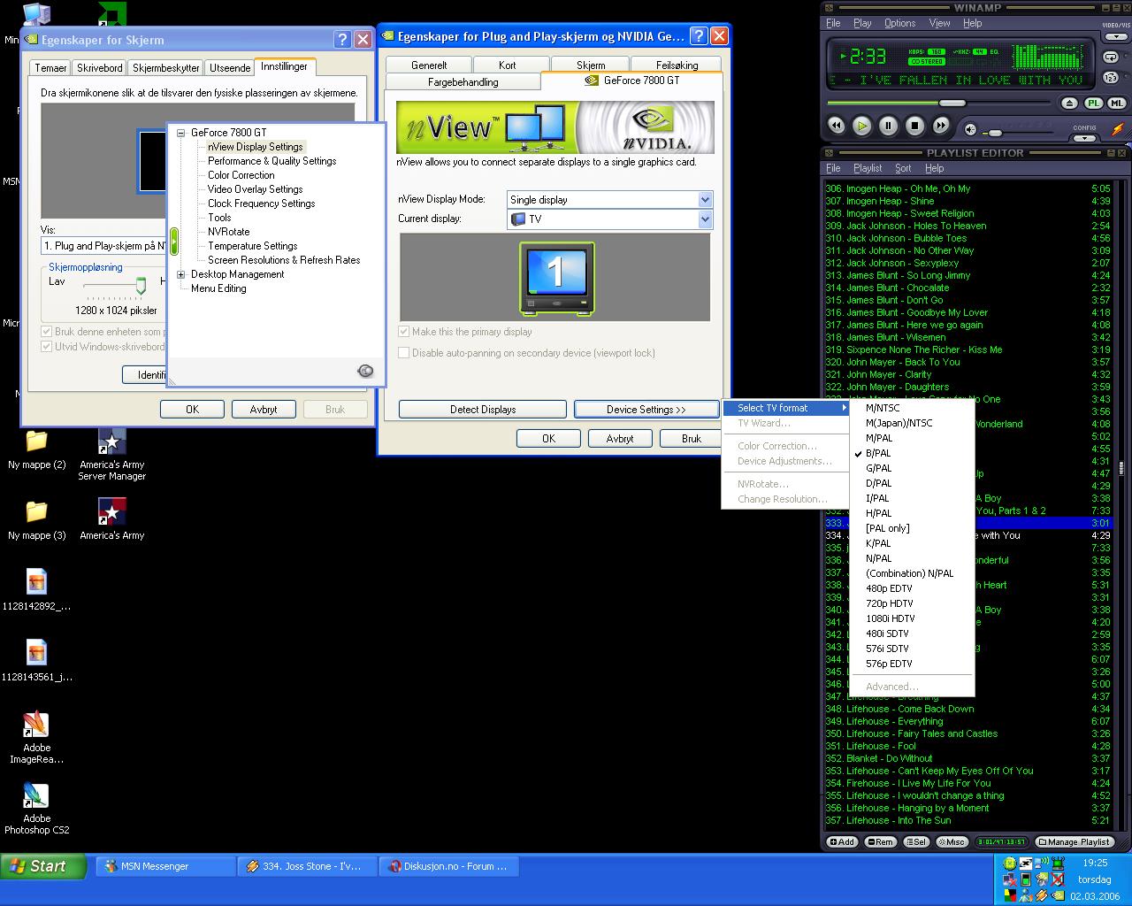Click the Winamp volume slider handle
This screenshot has height=906, width=1132.
point(995,133)
